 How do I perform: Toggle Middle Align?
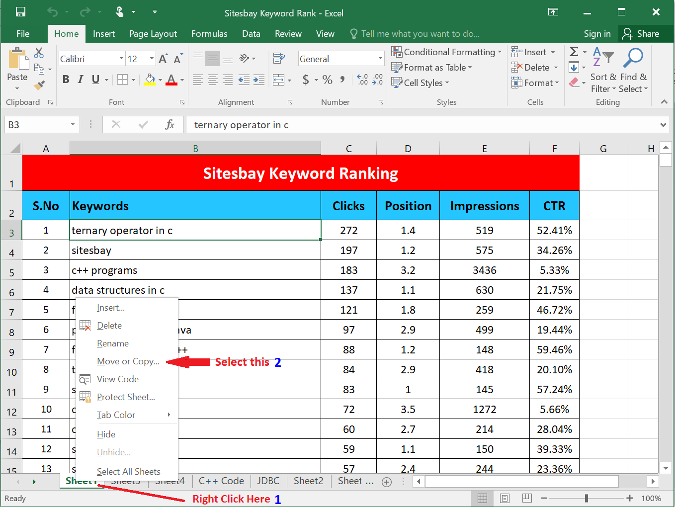point(213,59)
